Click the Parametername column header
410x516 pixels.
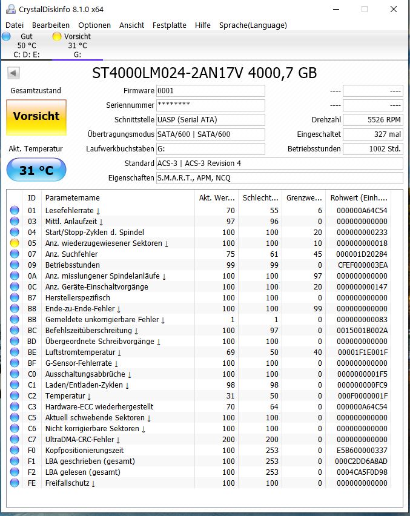click(118, 198)
